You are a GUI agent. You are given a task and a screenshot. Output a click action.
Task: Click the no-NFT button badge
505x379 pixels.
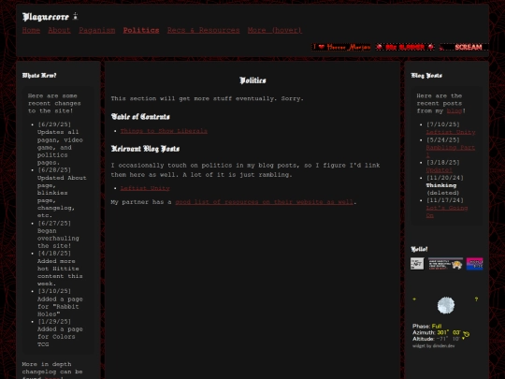pyautogui.click(x=417, y=264)
